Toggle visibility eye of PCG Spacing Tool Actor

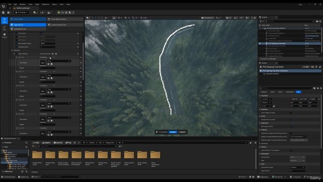[260, 43]
